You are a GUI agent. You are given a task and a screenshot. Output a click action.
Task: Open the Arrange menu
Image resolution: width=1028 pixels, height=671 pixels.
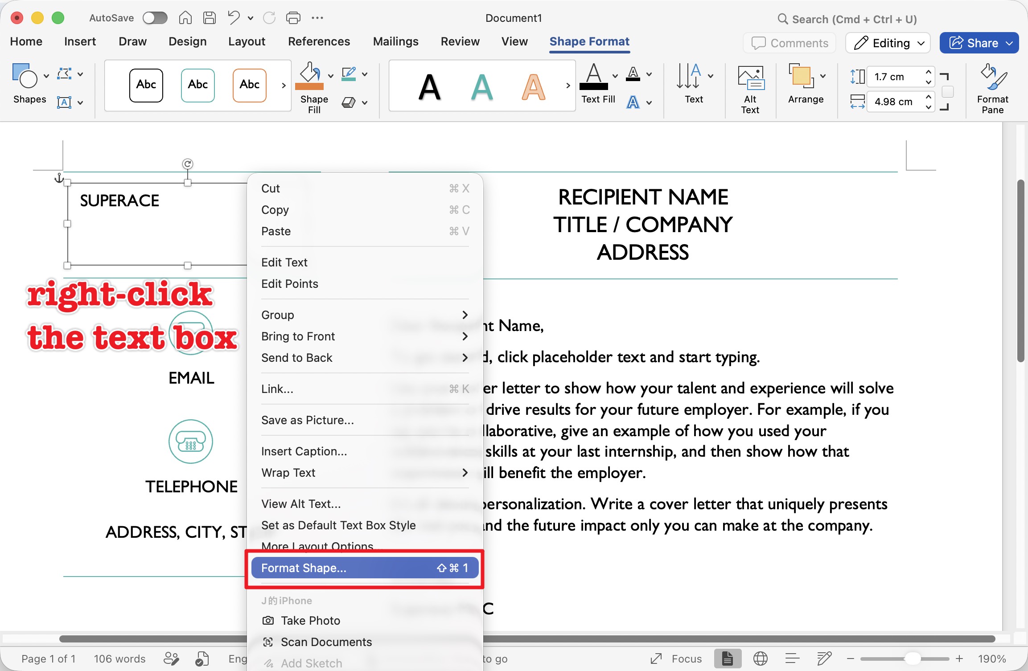[806, 84]
